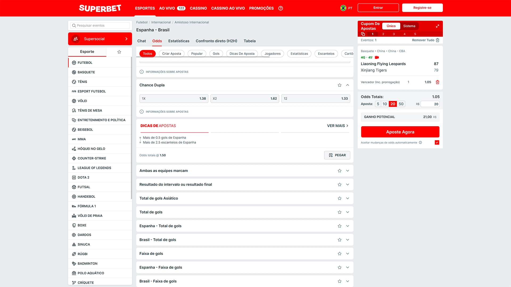Expand Total de gols Asiático market
This screenshot has width=511, height=287.
click(x=348, y=198)
